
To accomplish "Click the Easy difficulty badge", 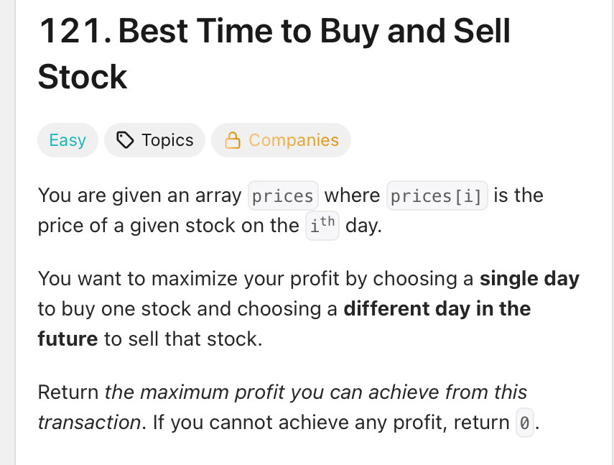I will pos(68,140).
